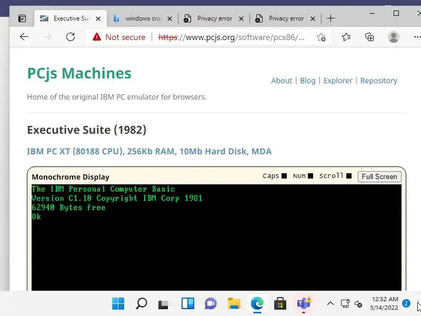Click the address bar URL
The image size is (421, 316).
(x=231, y=37)
